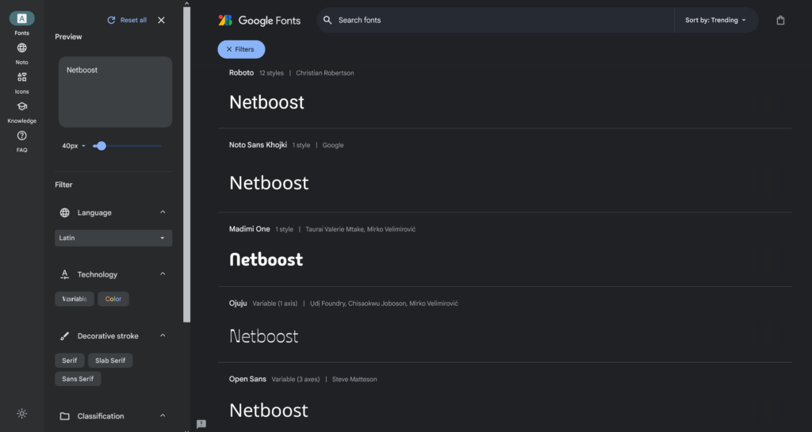
Task: Toggle the Sans Serif filter chip
Action: click(78, 379)
